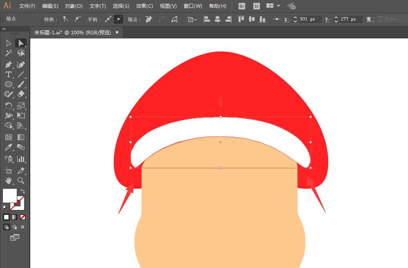
Task: Cut path at selected anchor points
Action: coord(174,19)
